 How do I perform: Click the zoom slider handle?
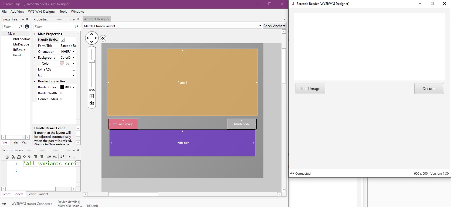pos(92,61)
